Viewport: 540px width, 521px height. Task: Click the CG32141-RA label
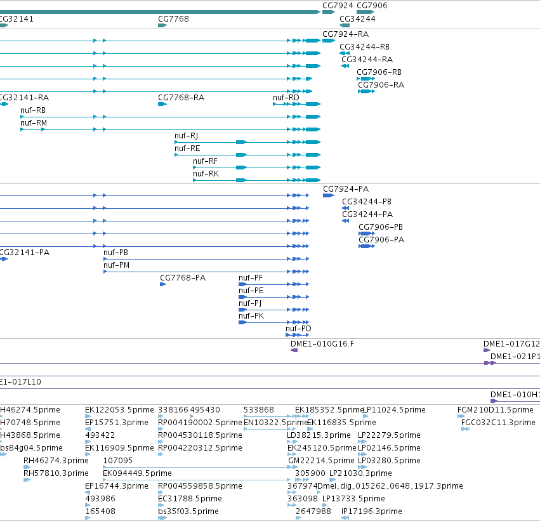point(24,98)
